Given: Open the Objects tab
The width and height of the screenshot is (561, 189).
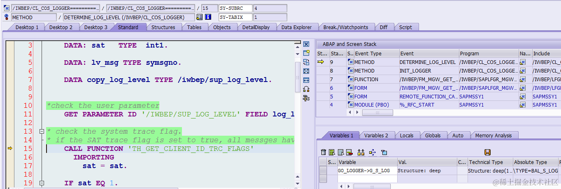Looking at the screenshot, I should pyautogui.click(x=222, y=27).
